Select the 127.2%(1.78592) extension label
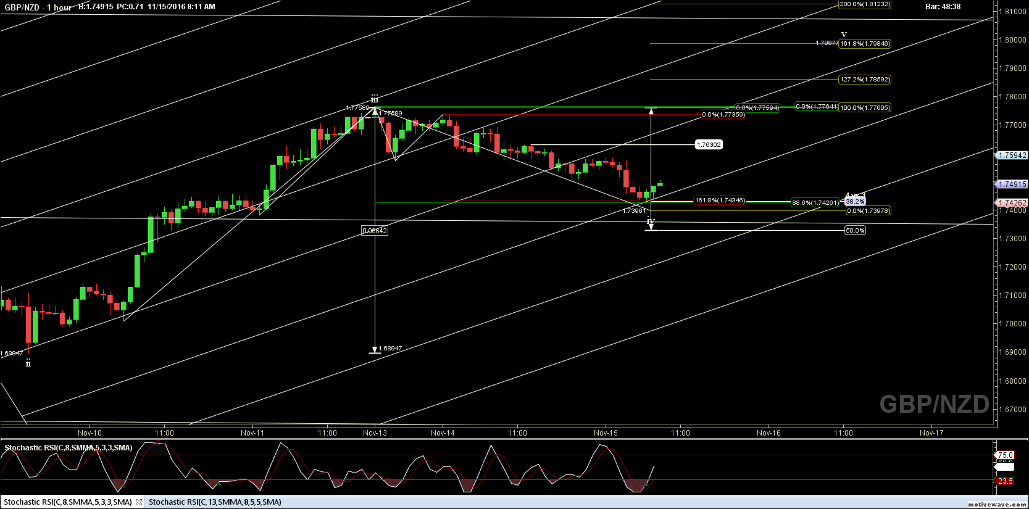This screenshot has height=509, width=1029. (x=865, y=80)
